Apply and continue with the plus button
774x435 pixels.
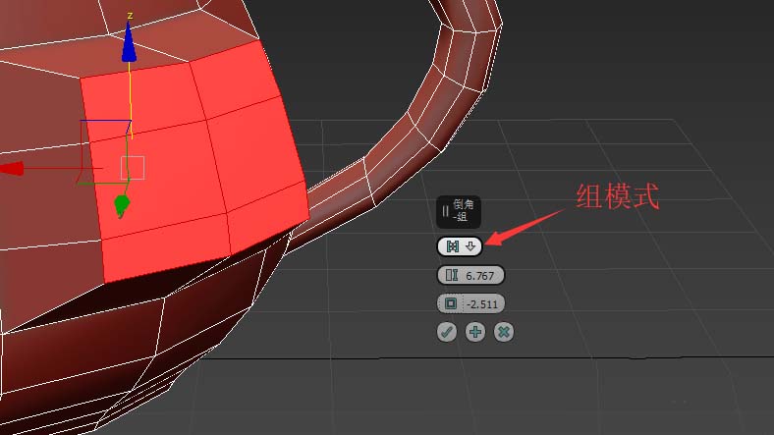click(x=475, y=332)
